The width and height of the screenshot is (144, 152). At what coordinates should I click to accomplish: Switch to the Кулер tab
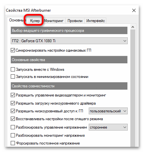point(35,20)
